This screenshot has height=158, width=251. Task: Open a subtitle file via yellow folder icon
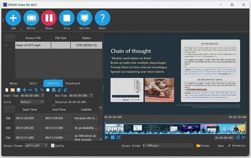13,90
